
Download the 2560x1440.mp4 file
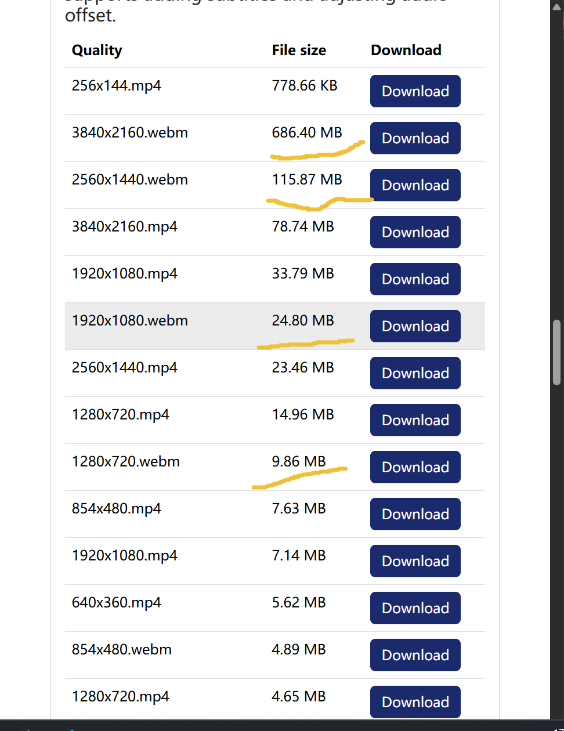pos(415,373)
